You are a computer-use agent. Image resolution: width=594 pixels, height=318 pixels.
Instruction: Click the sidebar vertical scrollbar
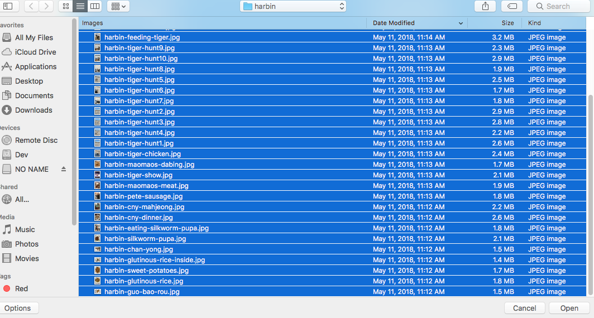click(x=74, y=121)
